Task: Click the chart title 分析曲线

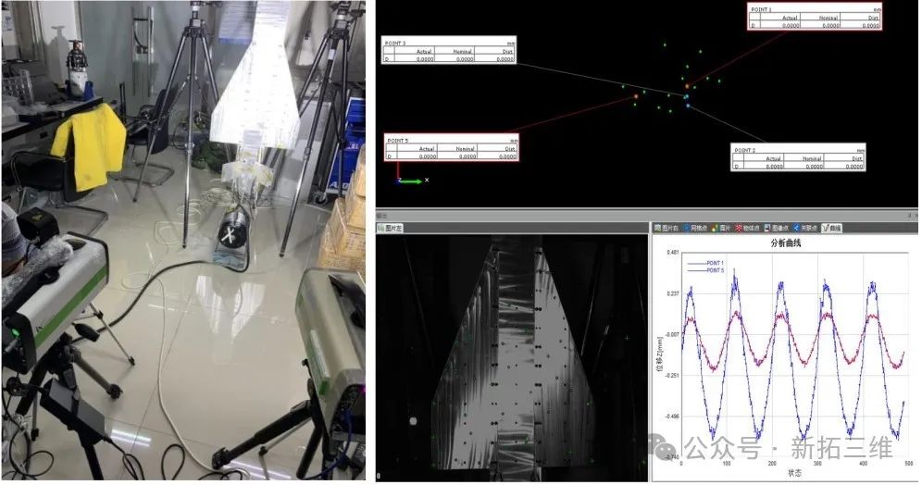Action: tap(785, 242)
